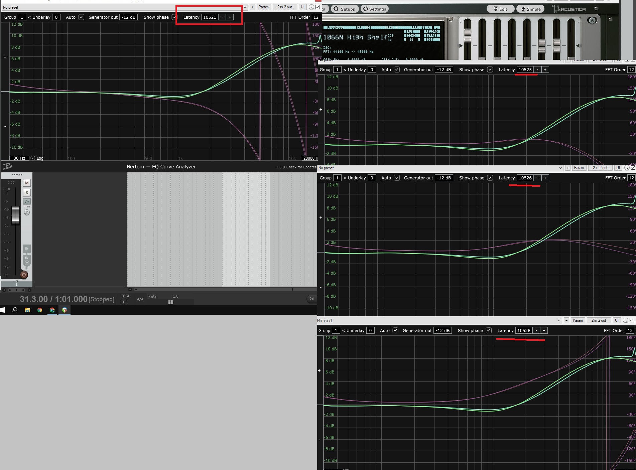Toggle Show phase in latency 10525 analyzer
The image size is (636, 470).
[490, 69]
